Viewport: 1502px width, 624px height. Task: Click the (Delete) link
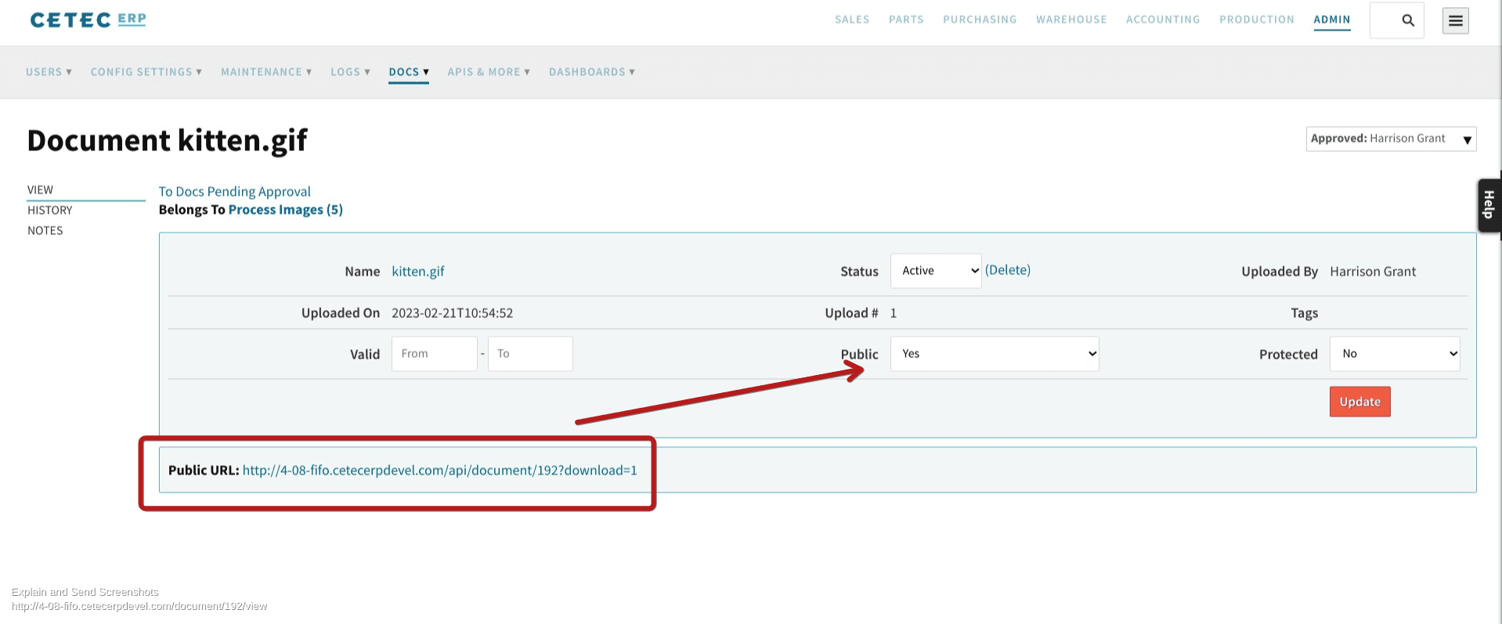tap(1007, 270)
